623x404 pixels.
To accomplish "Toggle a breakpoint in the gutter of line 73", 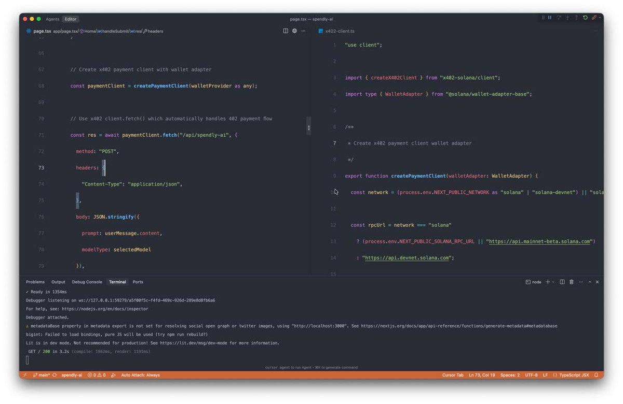I will point(33,167).
